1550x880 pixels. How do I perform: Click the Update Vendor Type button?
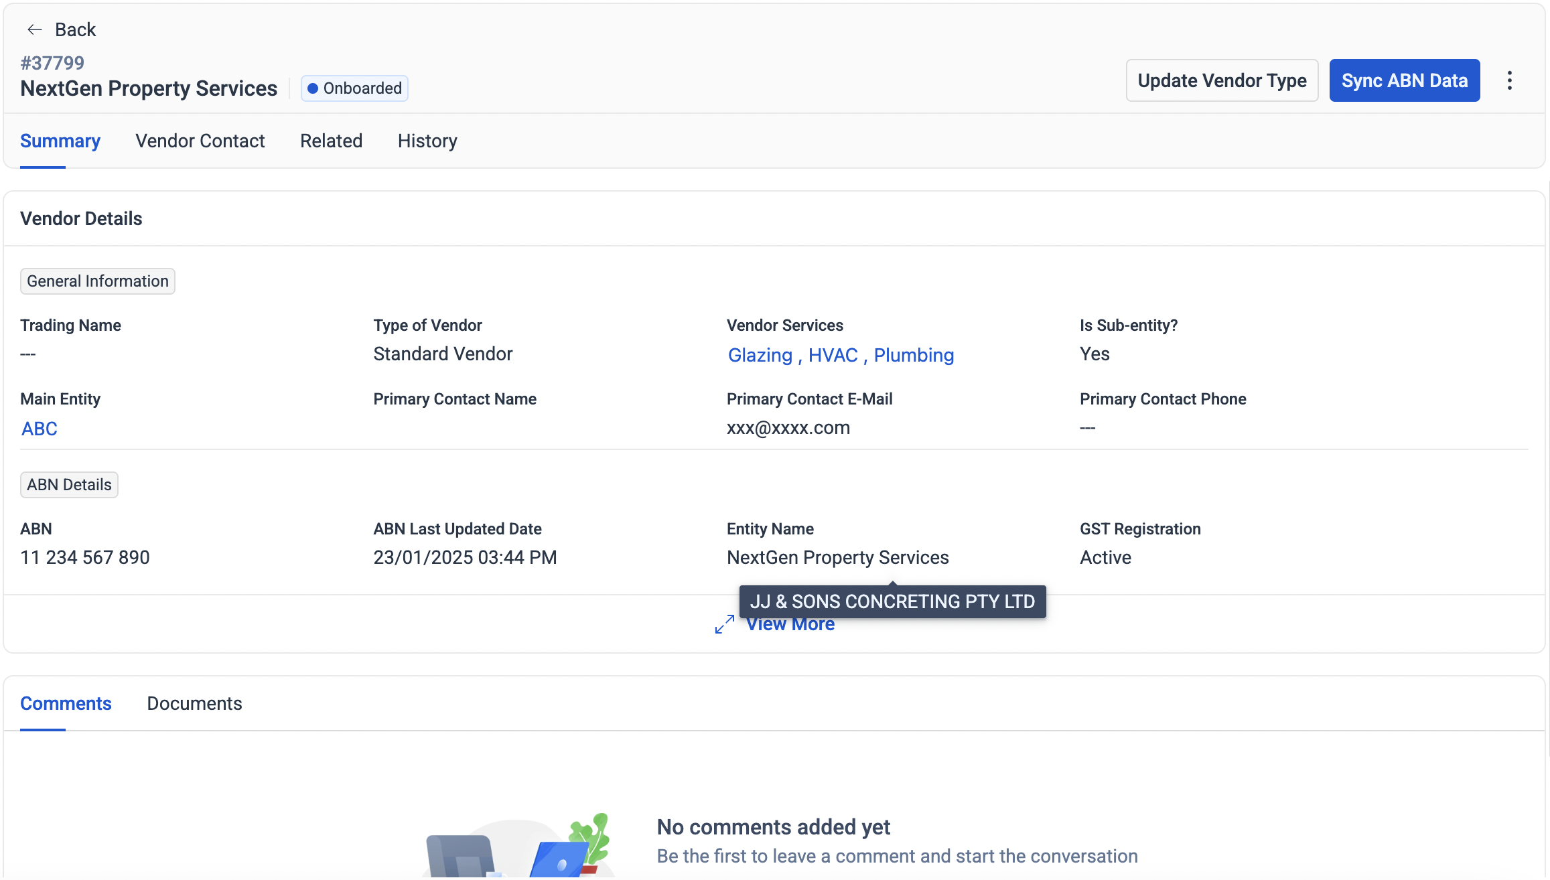(x=1221, y=80)
